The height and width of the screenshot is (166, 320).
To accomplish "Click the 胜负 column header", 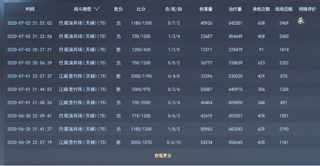I will pyautogui.click(x=118, y=9).
